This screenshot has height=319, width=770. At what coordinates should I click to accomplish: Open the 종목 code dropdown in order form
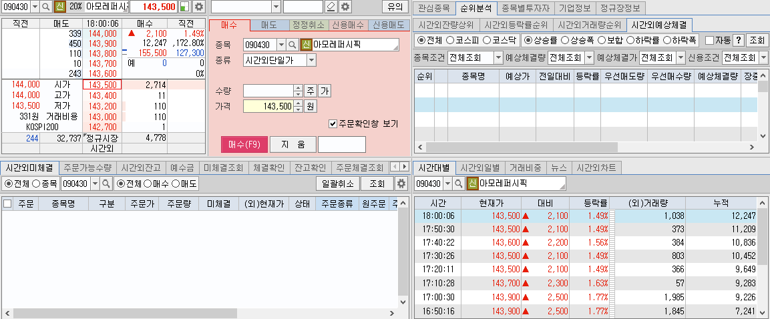point(281,45)
